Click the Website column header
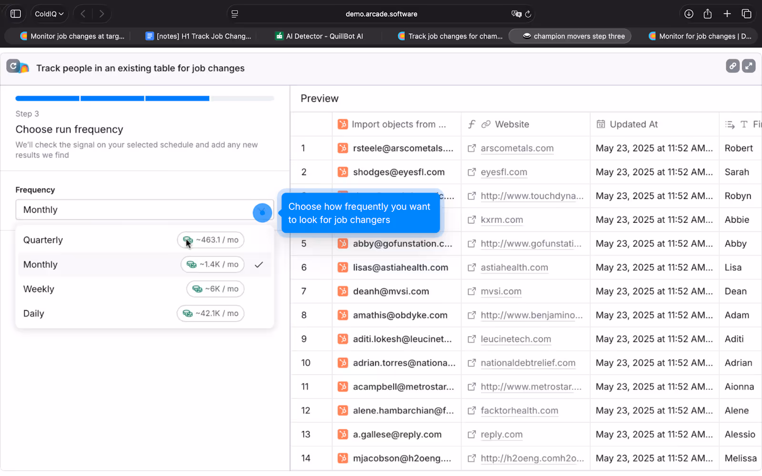 point(526,124)
